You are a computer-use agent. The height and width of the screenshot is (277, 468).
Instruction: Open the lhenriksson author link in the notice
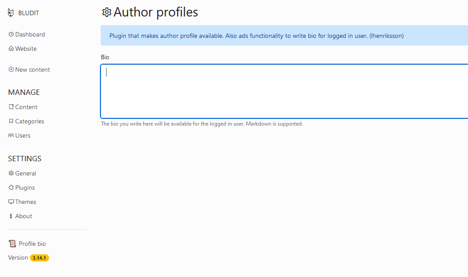(x=386, y=36)
